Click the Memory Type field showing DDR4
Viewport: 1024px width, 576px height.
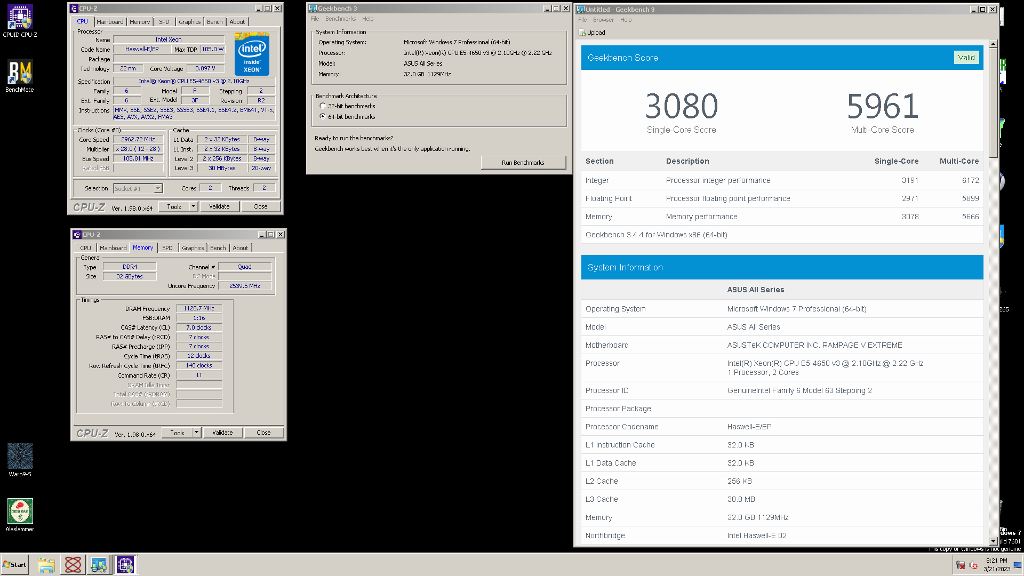(130, 267)
